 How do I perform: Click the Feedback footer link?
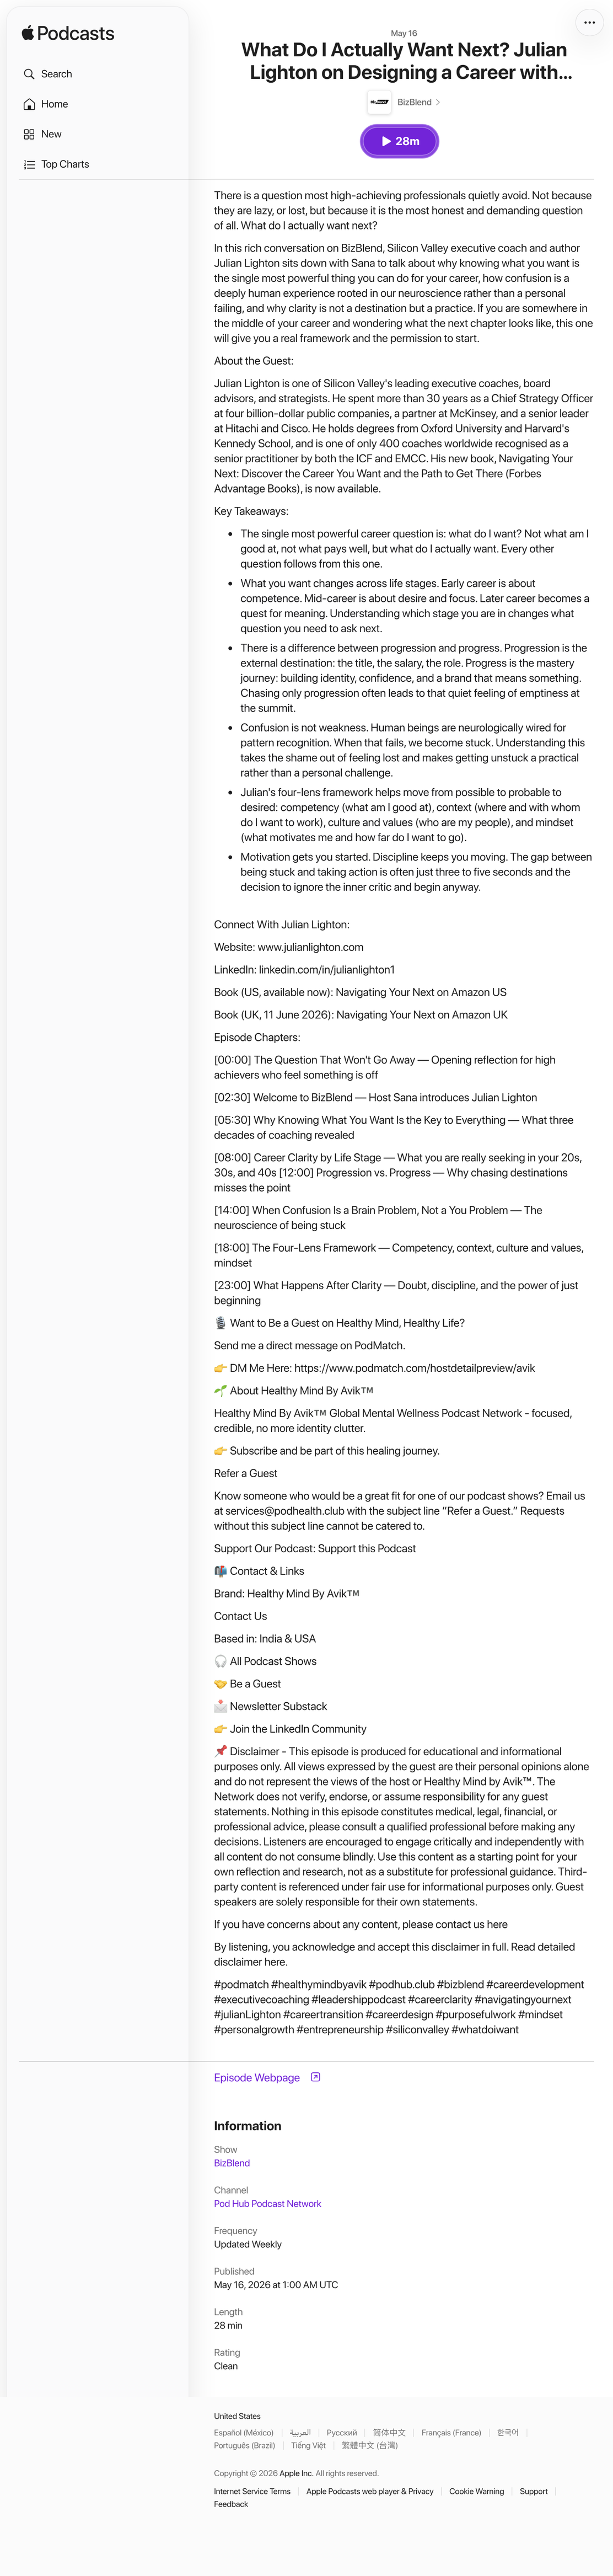click(231, 2504)
